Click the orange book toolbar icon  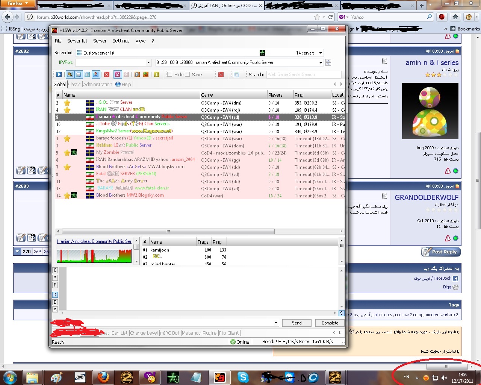137,74
